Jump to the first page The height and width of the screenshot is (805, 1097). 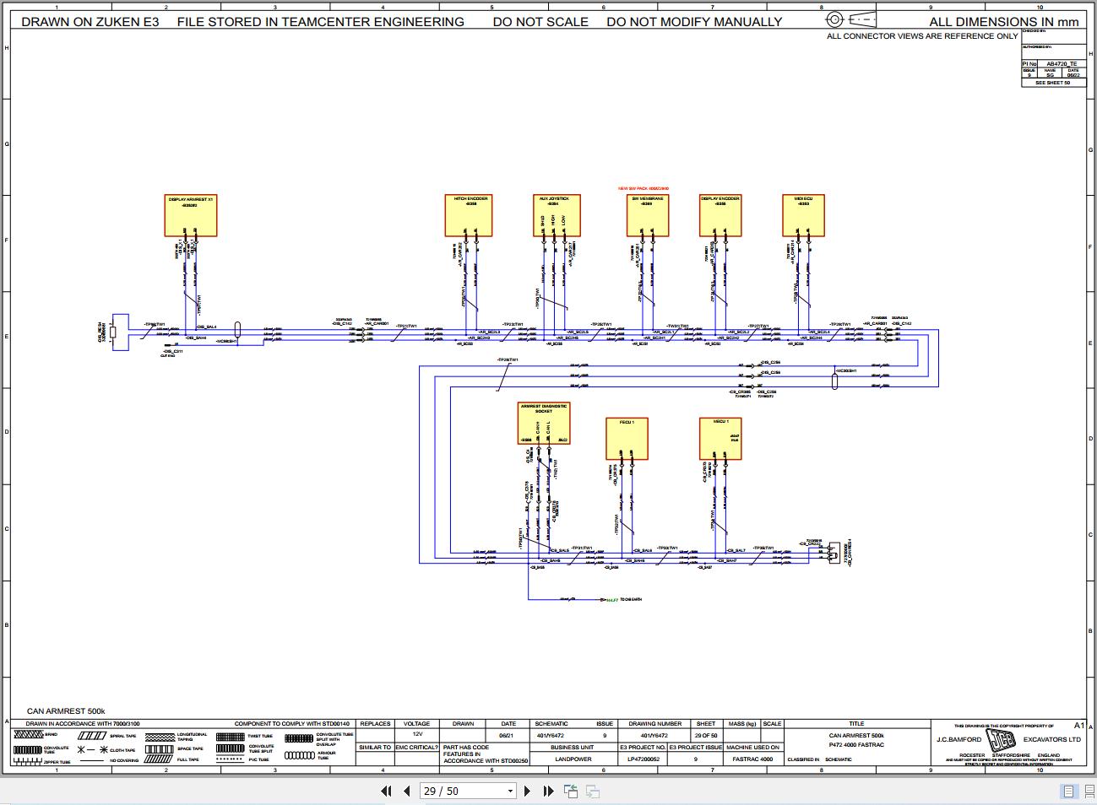[385, 791]
